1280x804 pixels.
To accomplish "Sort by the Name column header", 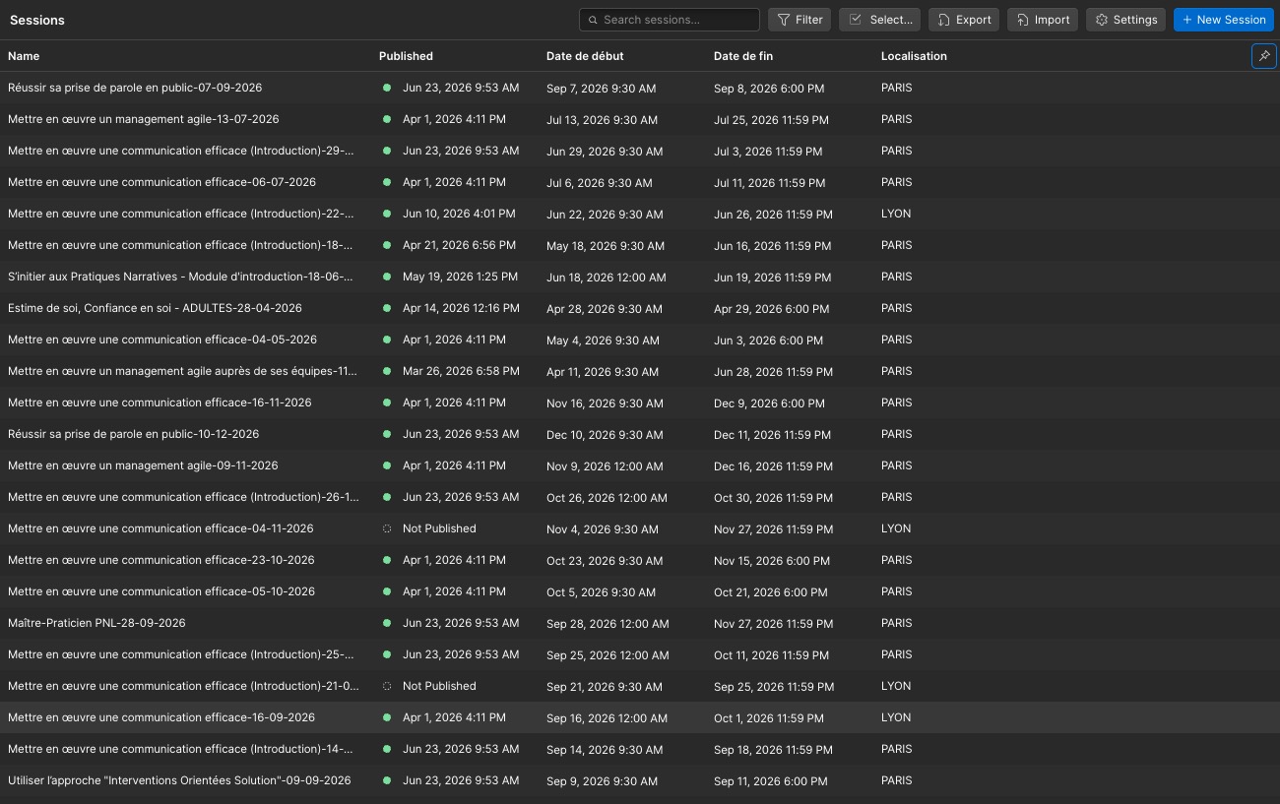I will (24, 56).
